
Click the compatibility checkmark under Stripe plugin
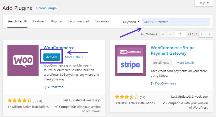pyautogui.click(x=164, y=103)
